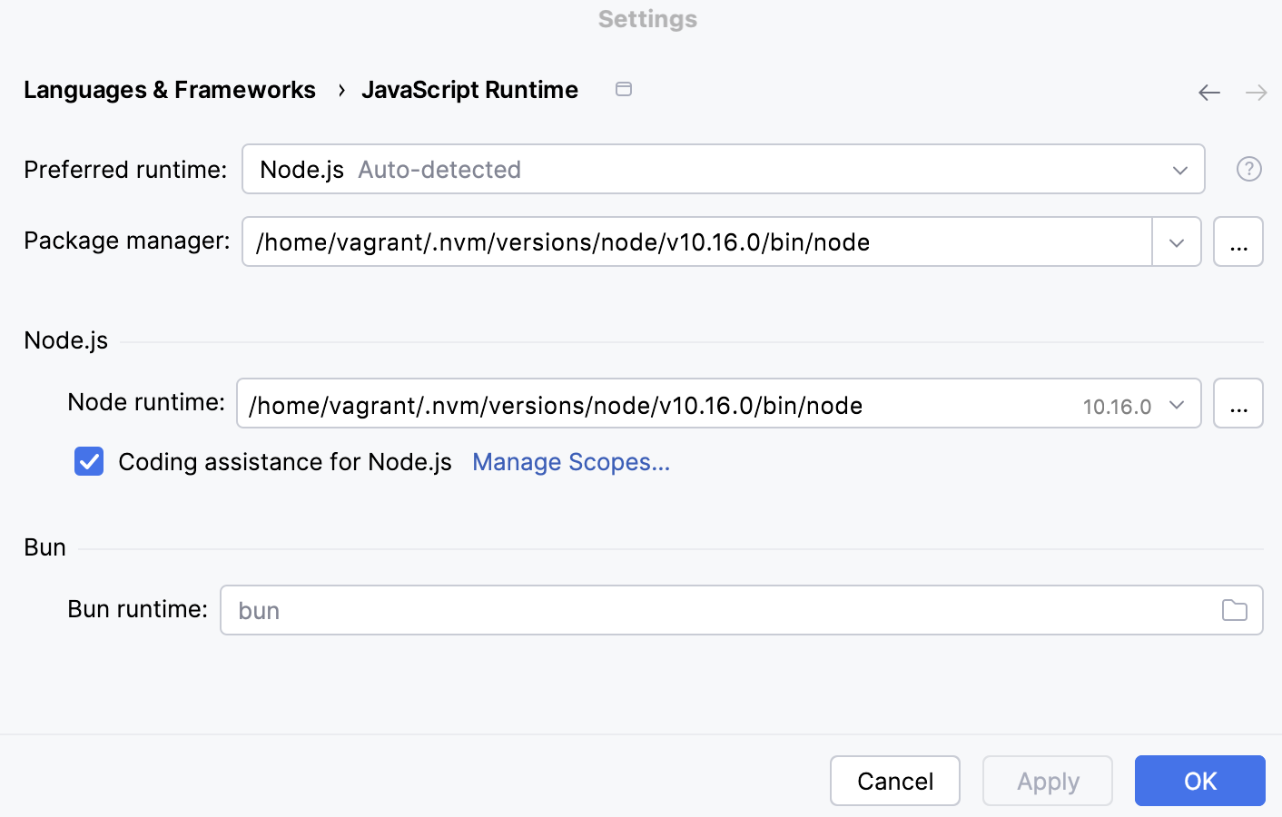Viewport: 1282px width, 817px height.
Task: Open the Node runtime version dropdown
Action: pos(1178,405)
